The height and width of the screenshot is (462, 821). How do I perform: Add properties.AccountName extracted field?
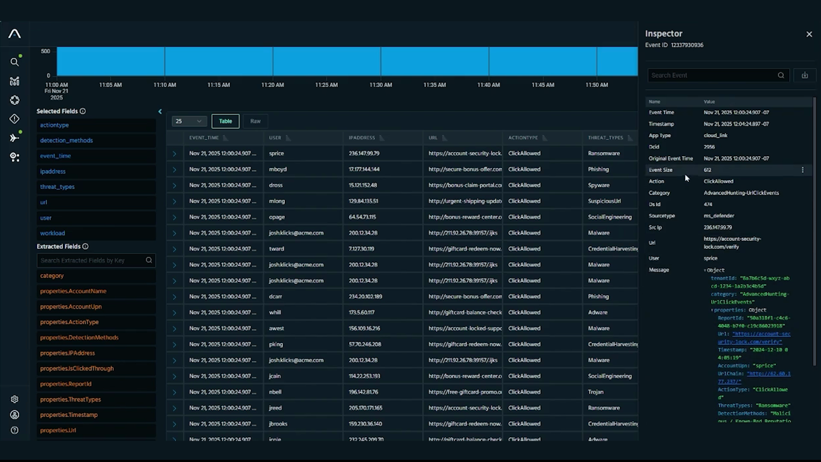coord(73,291)
